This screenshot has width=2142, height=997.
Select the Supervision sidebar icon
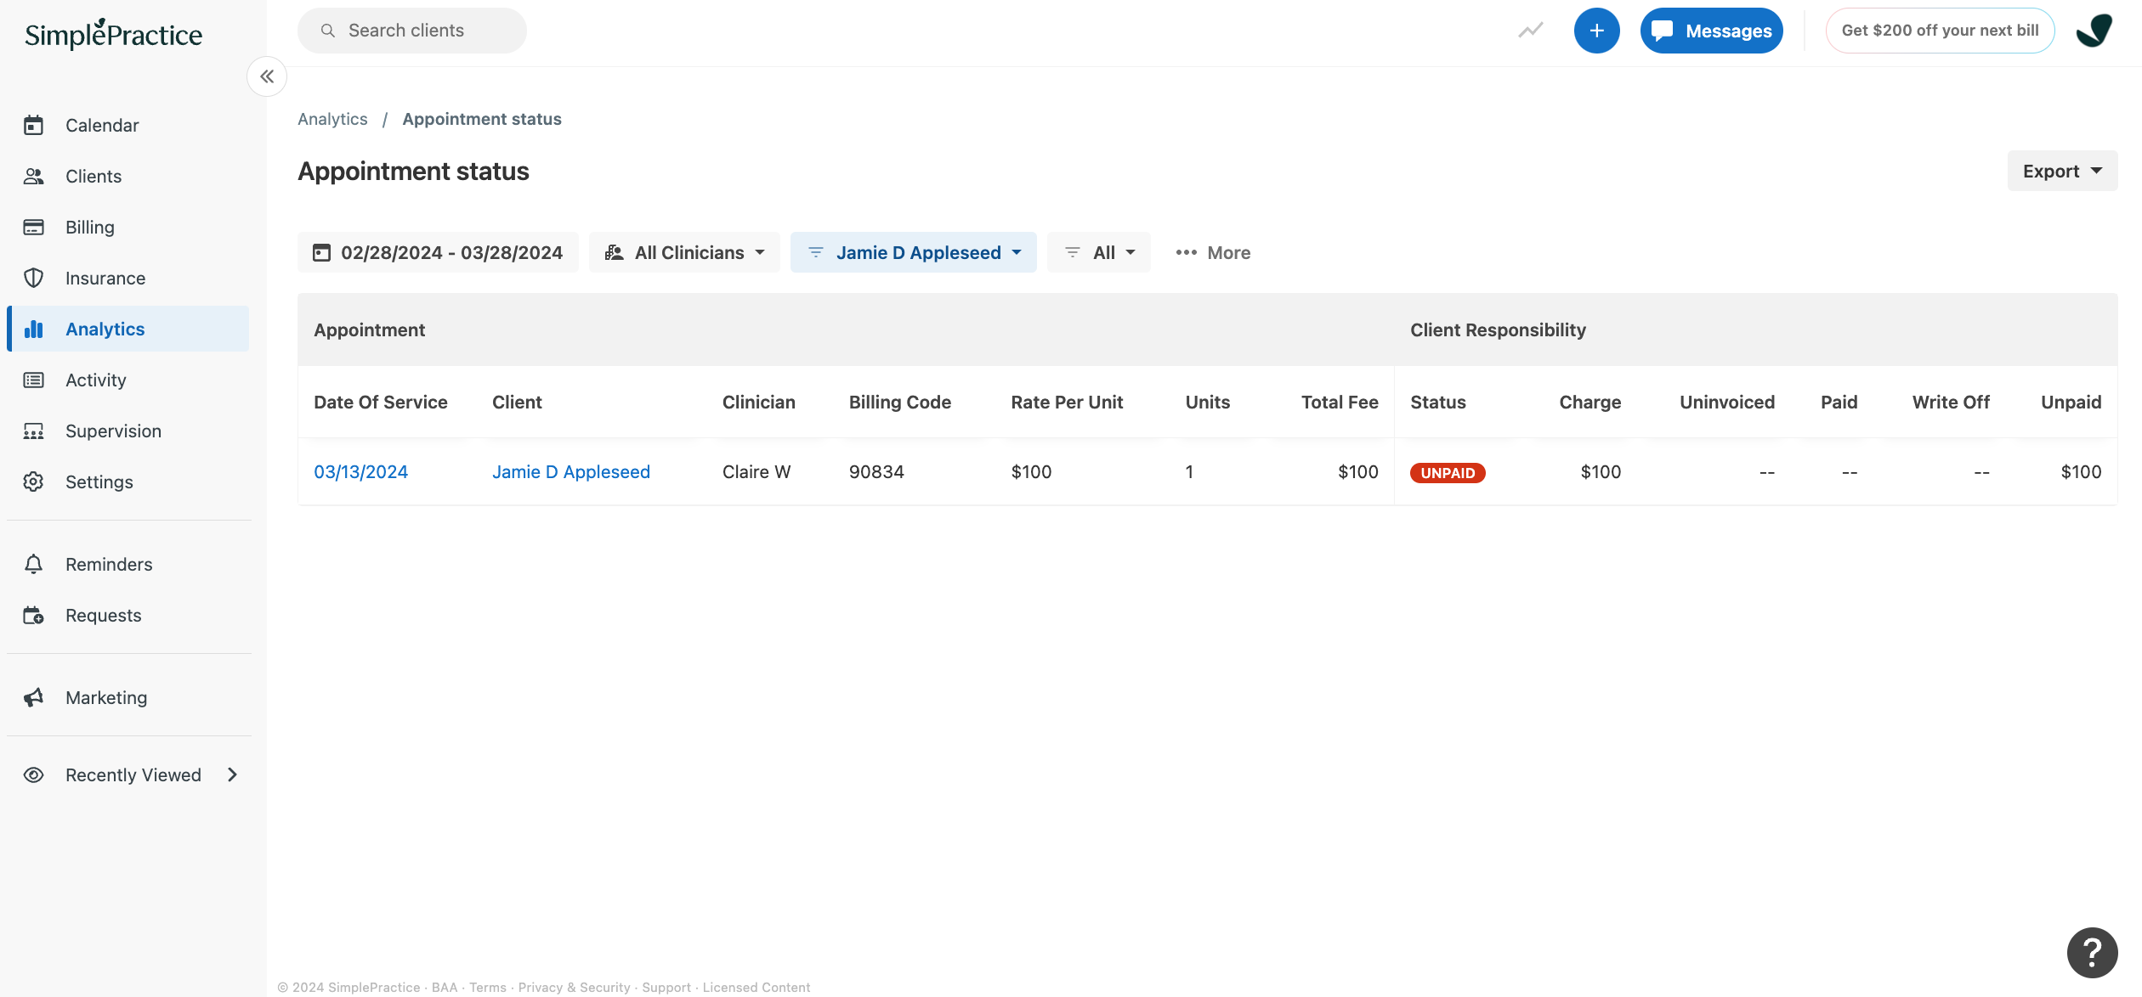34,431
